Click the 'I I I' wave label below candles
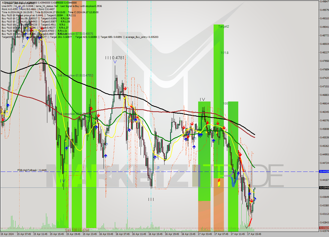 [x=151, y=199]
